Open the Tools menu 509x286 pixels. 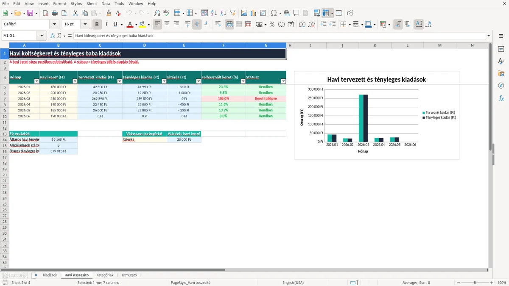point(119,3)
